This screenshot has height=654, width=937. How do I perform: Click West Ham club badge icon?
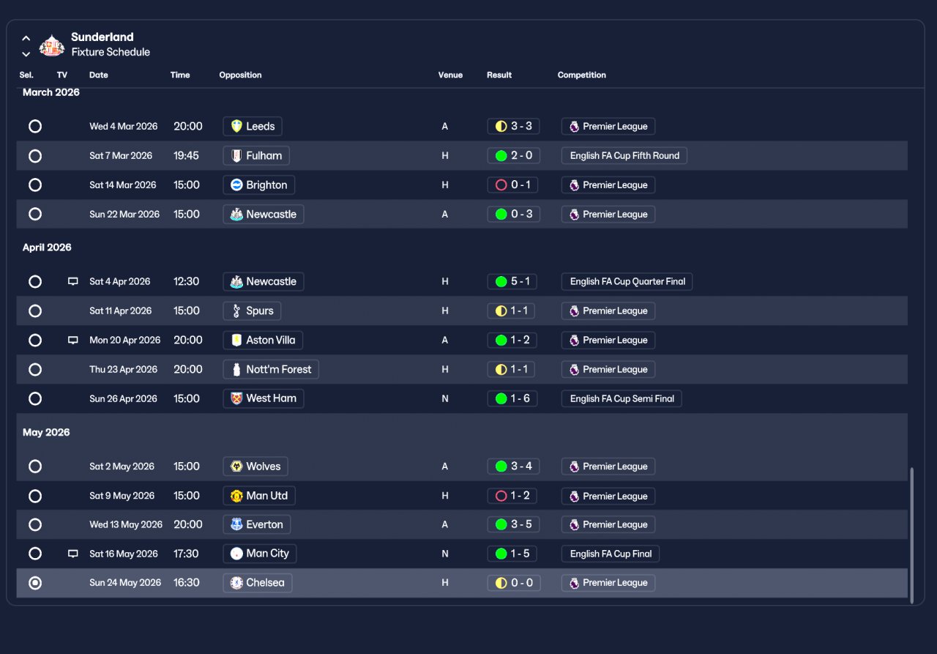[236, 398]
